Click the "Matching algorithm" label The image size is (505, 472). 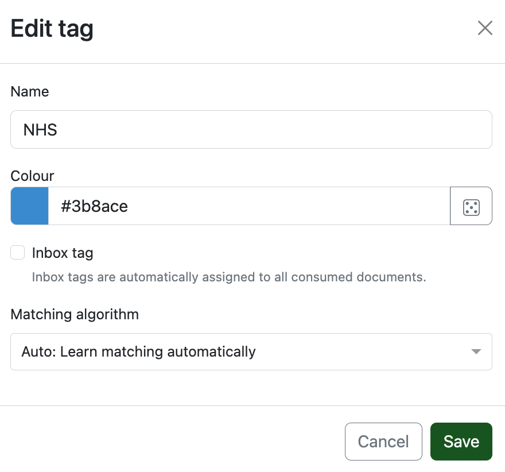click(x=75, y=315)
